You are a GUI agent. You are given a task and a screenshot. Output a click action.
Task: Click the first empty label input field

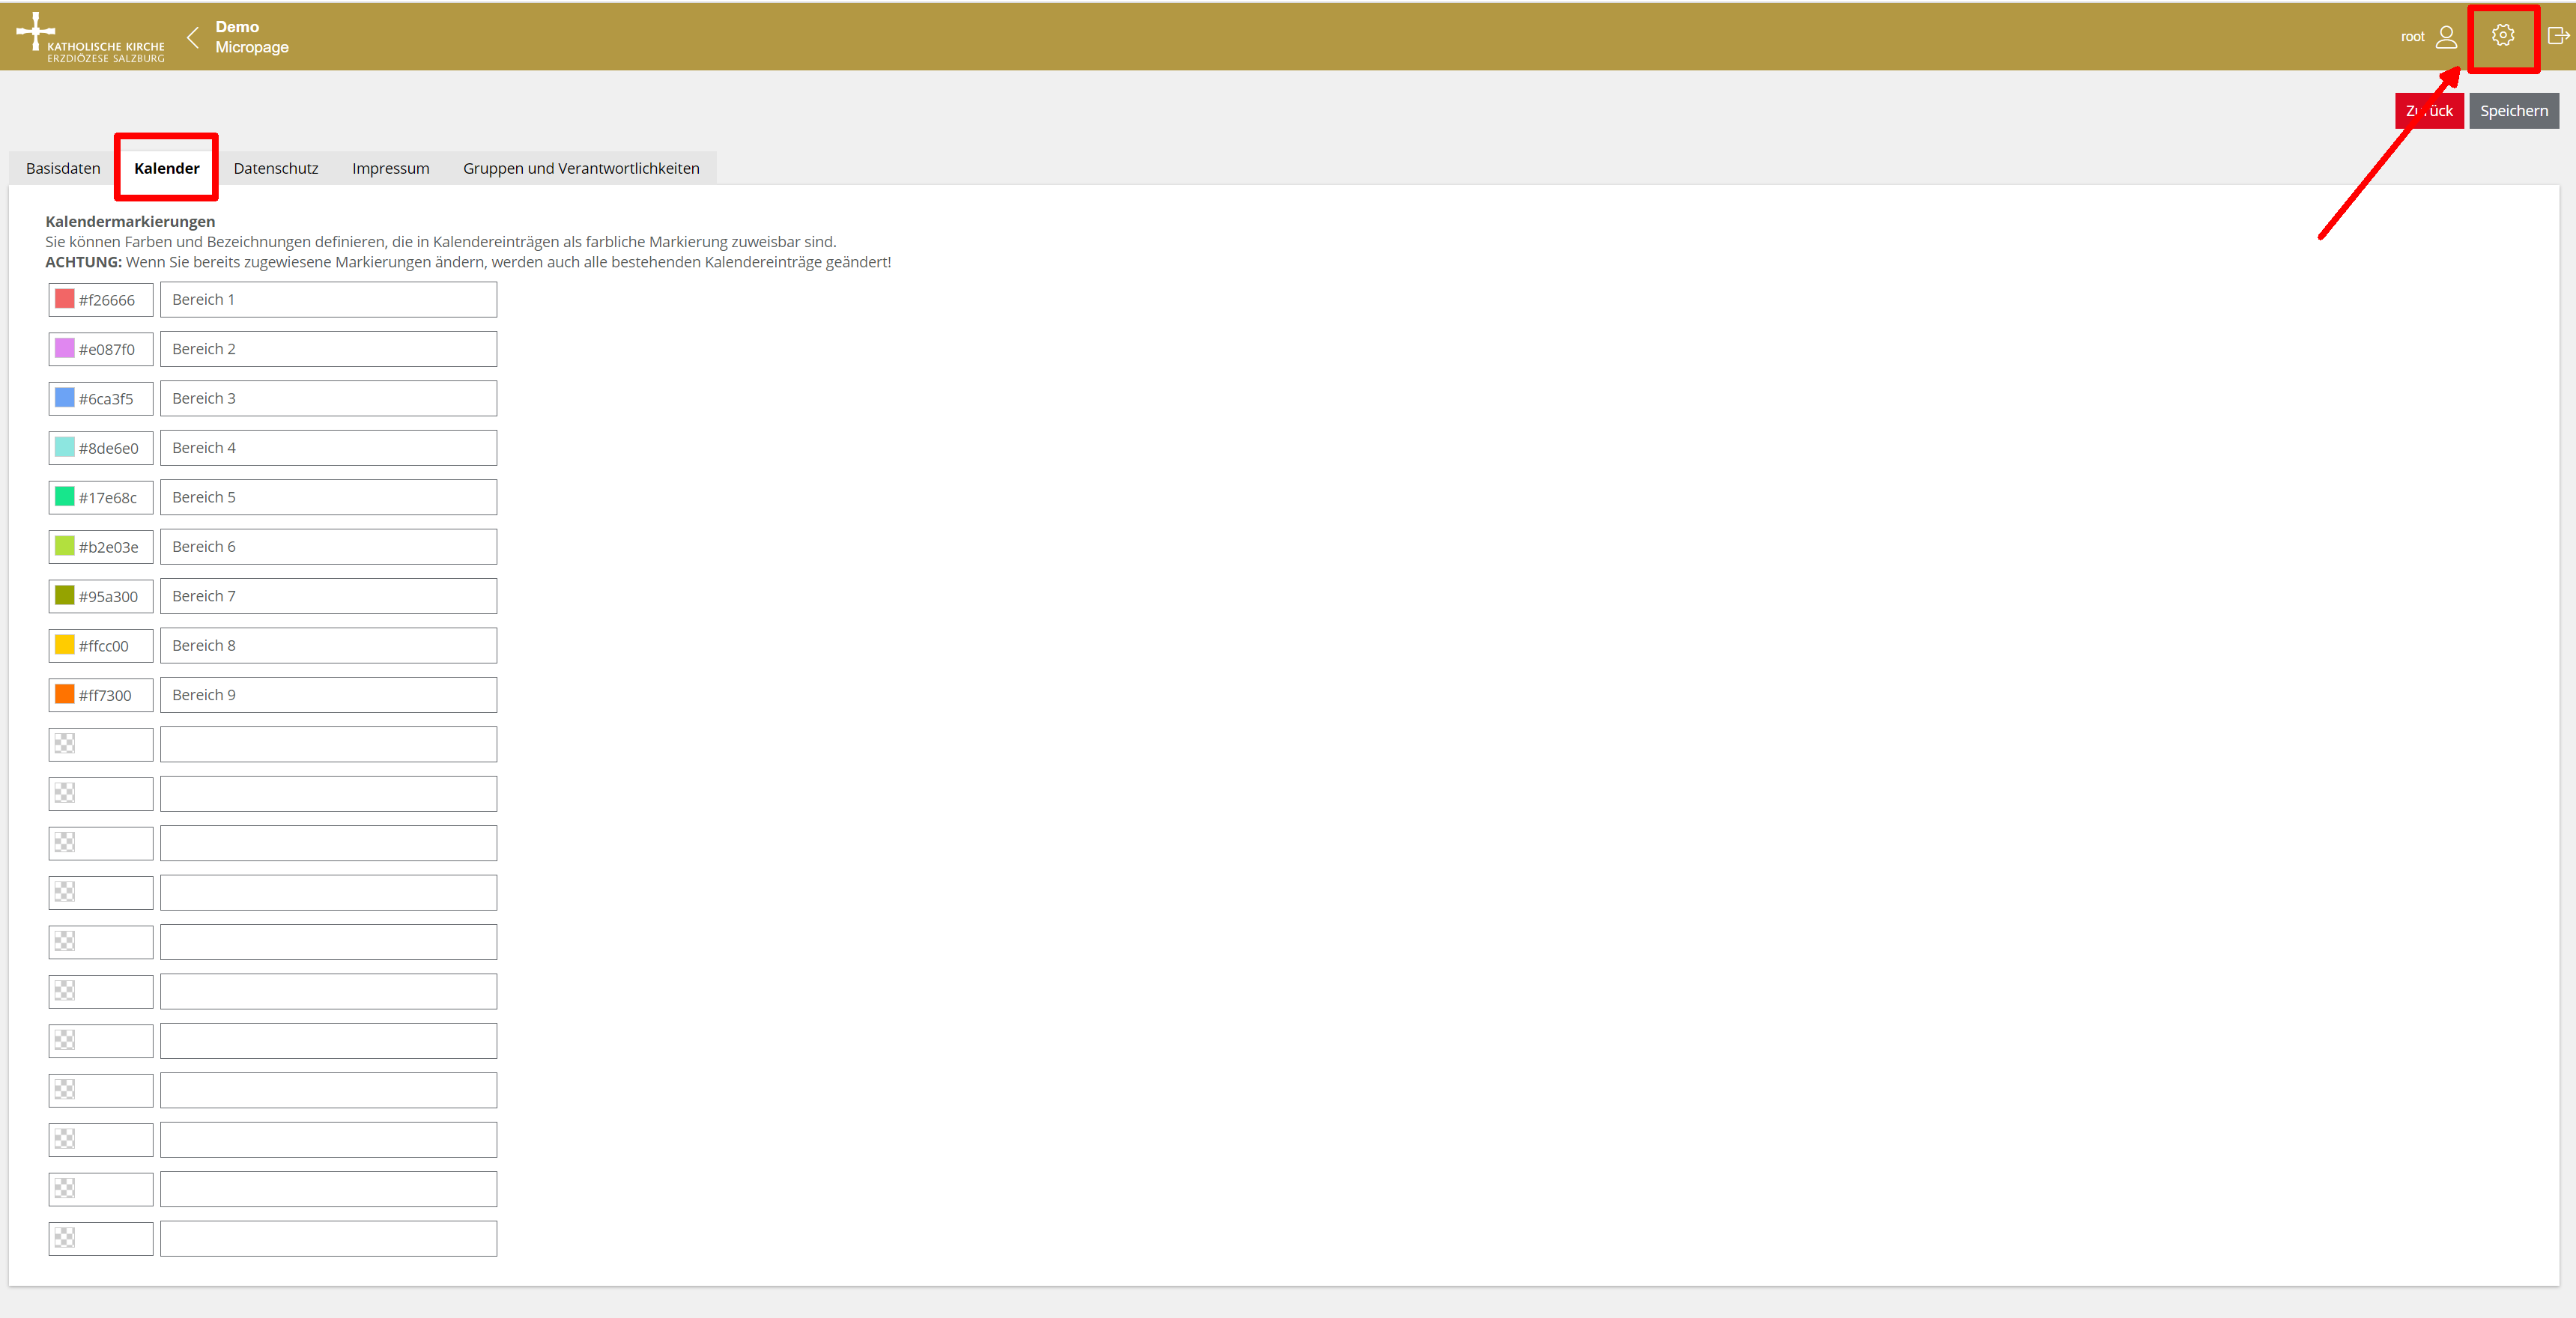[x=328, y=744]
